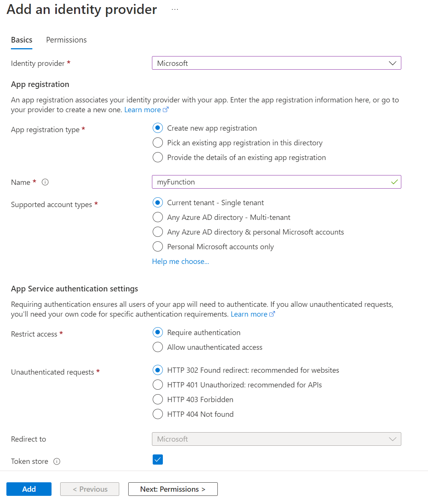Select HTTP 404 Not found response
The width and height of the screenshot is (428, 503).
coord(158,414)
